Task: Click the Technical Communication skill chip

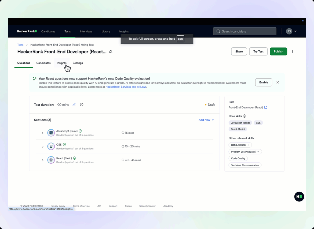Action: coord(245,165)
